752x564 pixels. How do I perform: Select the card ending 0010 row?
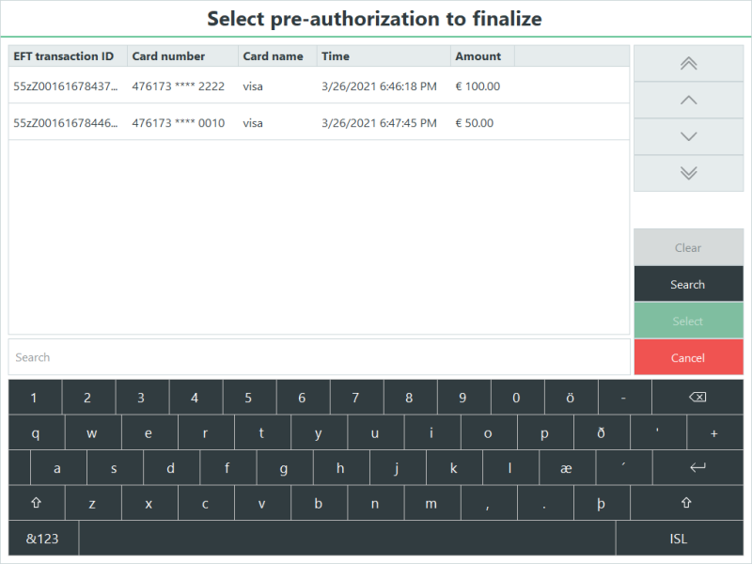319,123
